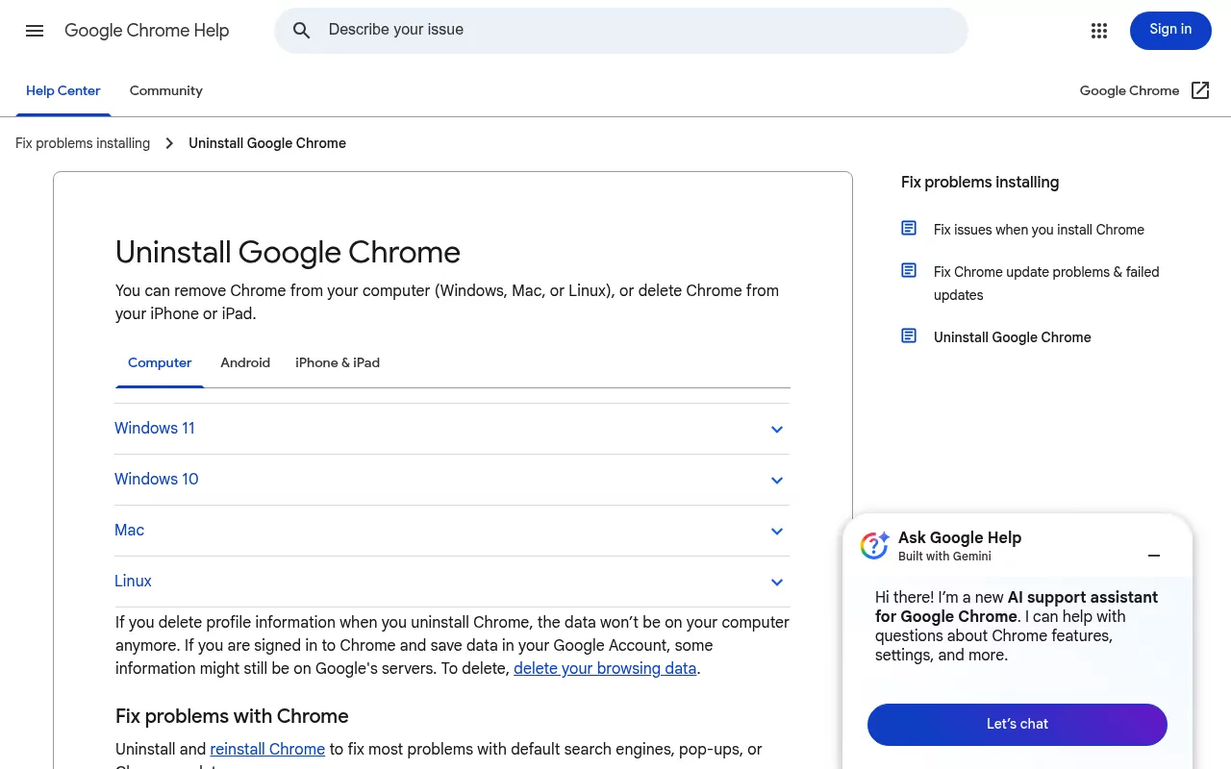The height and width of the screenshot is (769, 1231).
Task: Open the hamburger main menu
Action: coord(35,31)
